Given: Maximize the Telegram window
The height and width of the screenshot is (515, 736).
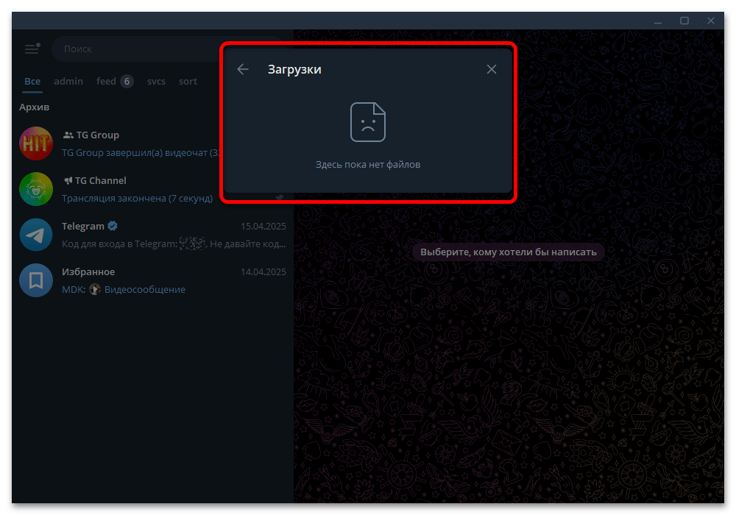Looking at the screenshot, I should coord(684,21).
